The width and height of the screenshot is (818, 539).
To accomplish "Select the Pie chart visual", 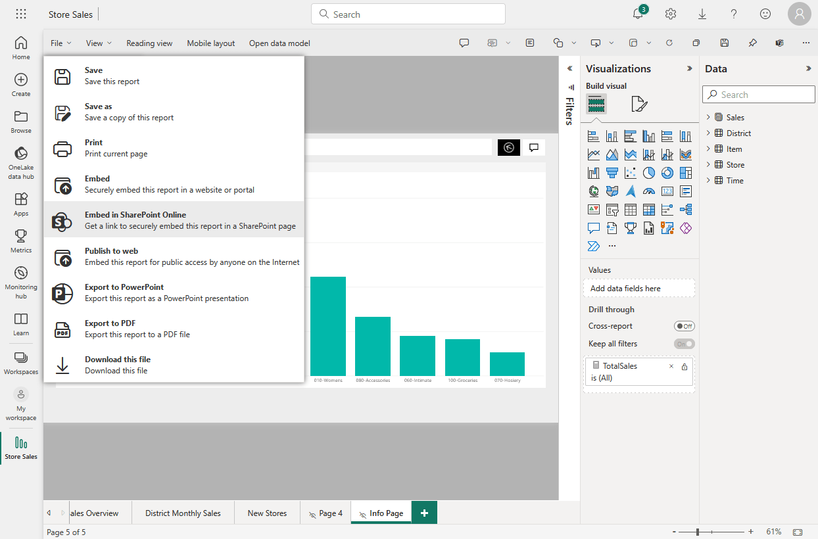I will click(648, 173).
